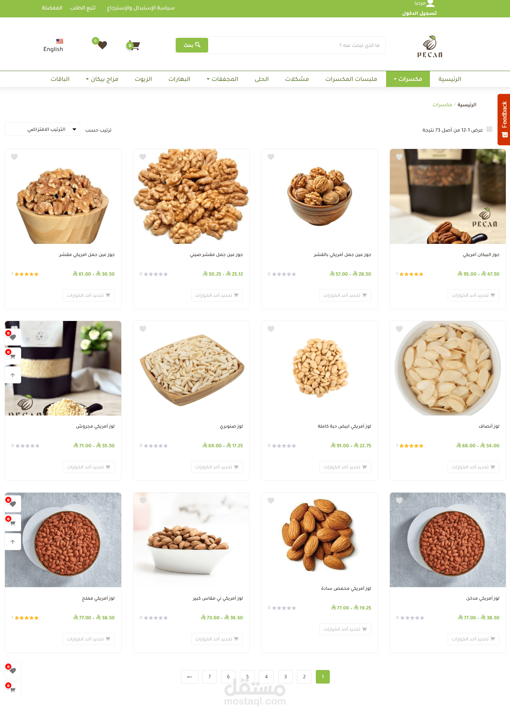Click the search input field
This screenshot has width=510, height=721.
coord(297,45)
